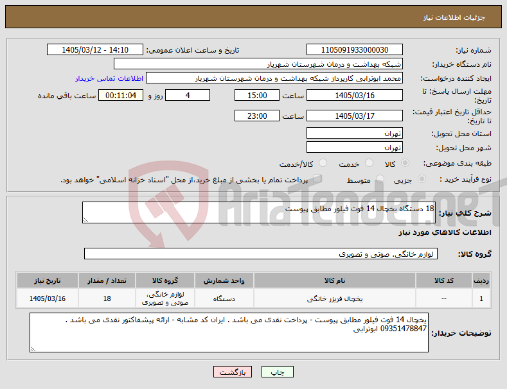507x389 pixels.
Task: Click the row number cell 1
Action: (x=481, y=298)
